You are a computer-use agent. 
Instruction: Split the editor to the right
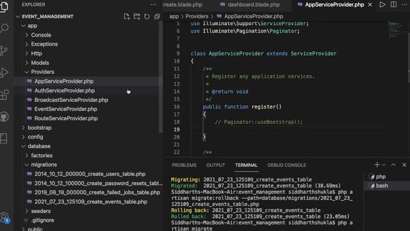393,4
